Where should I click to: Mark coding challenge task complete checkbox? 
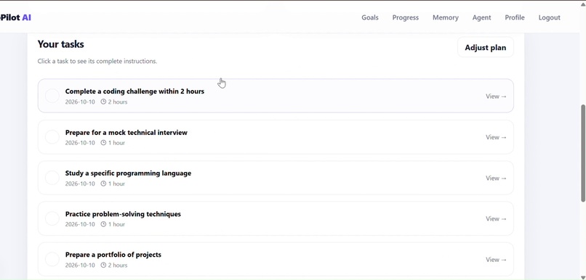click(52, 96)
